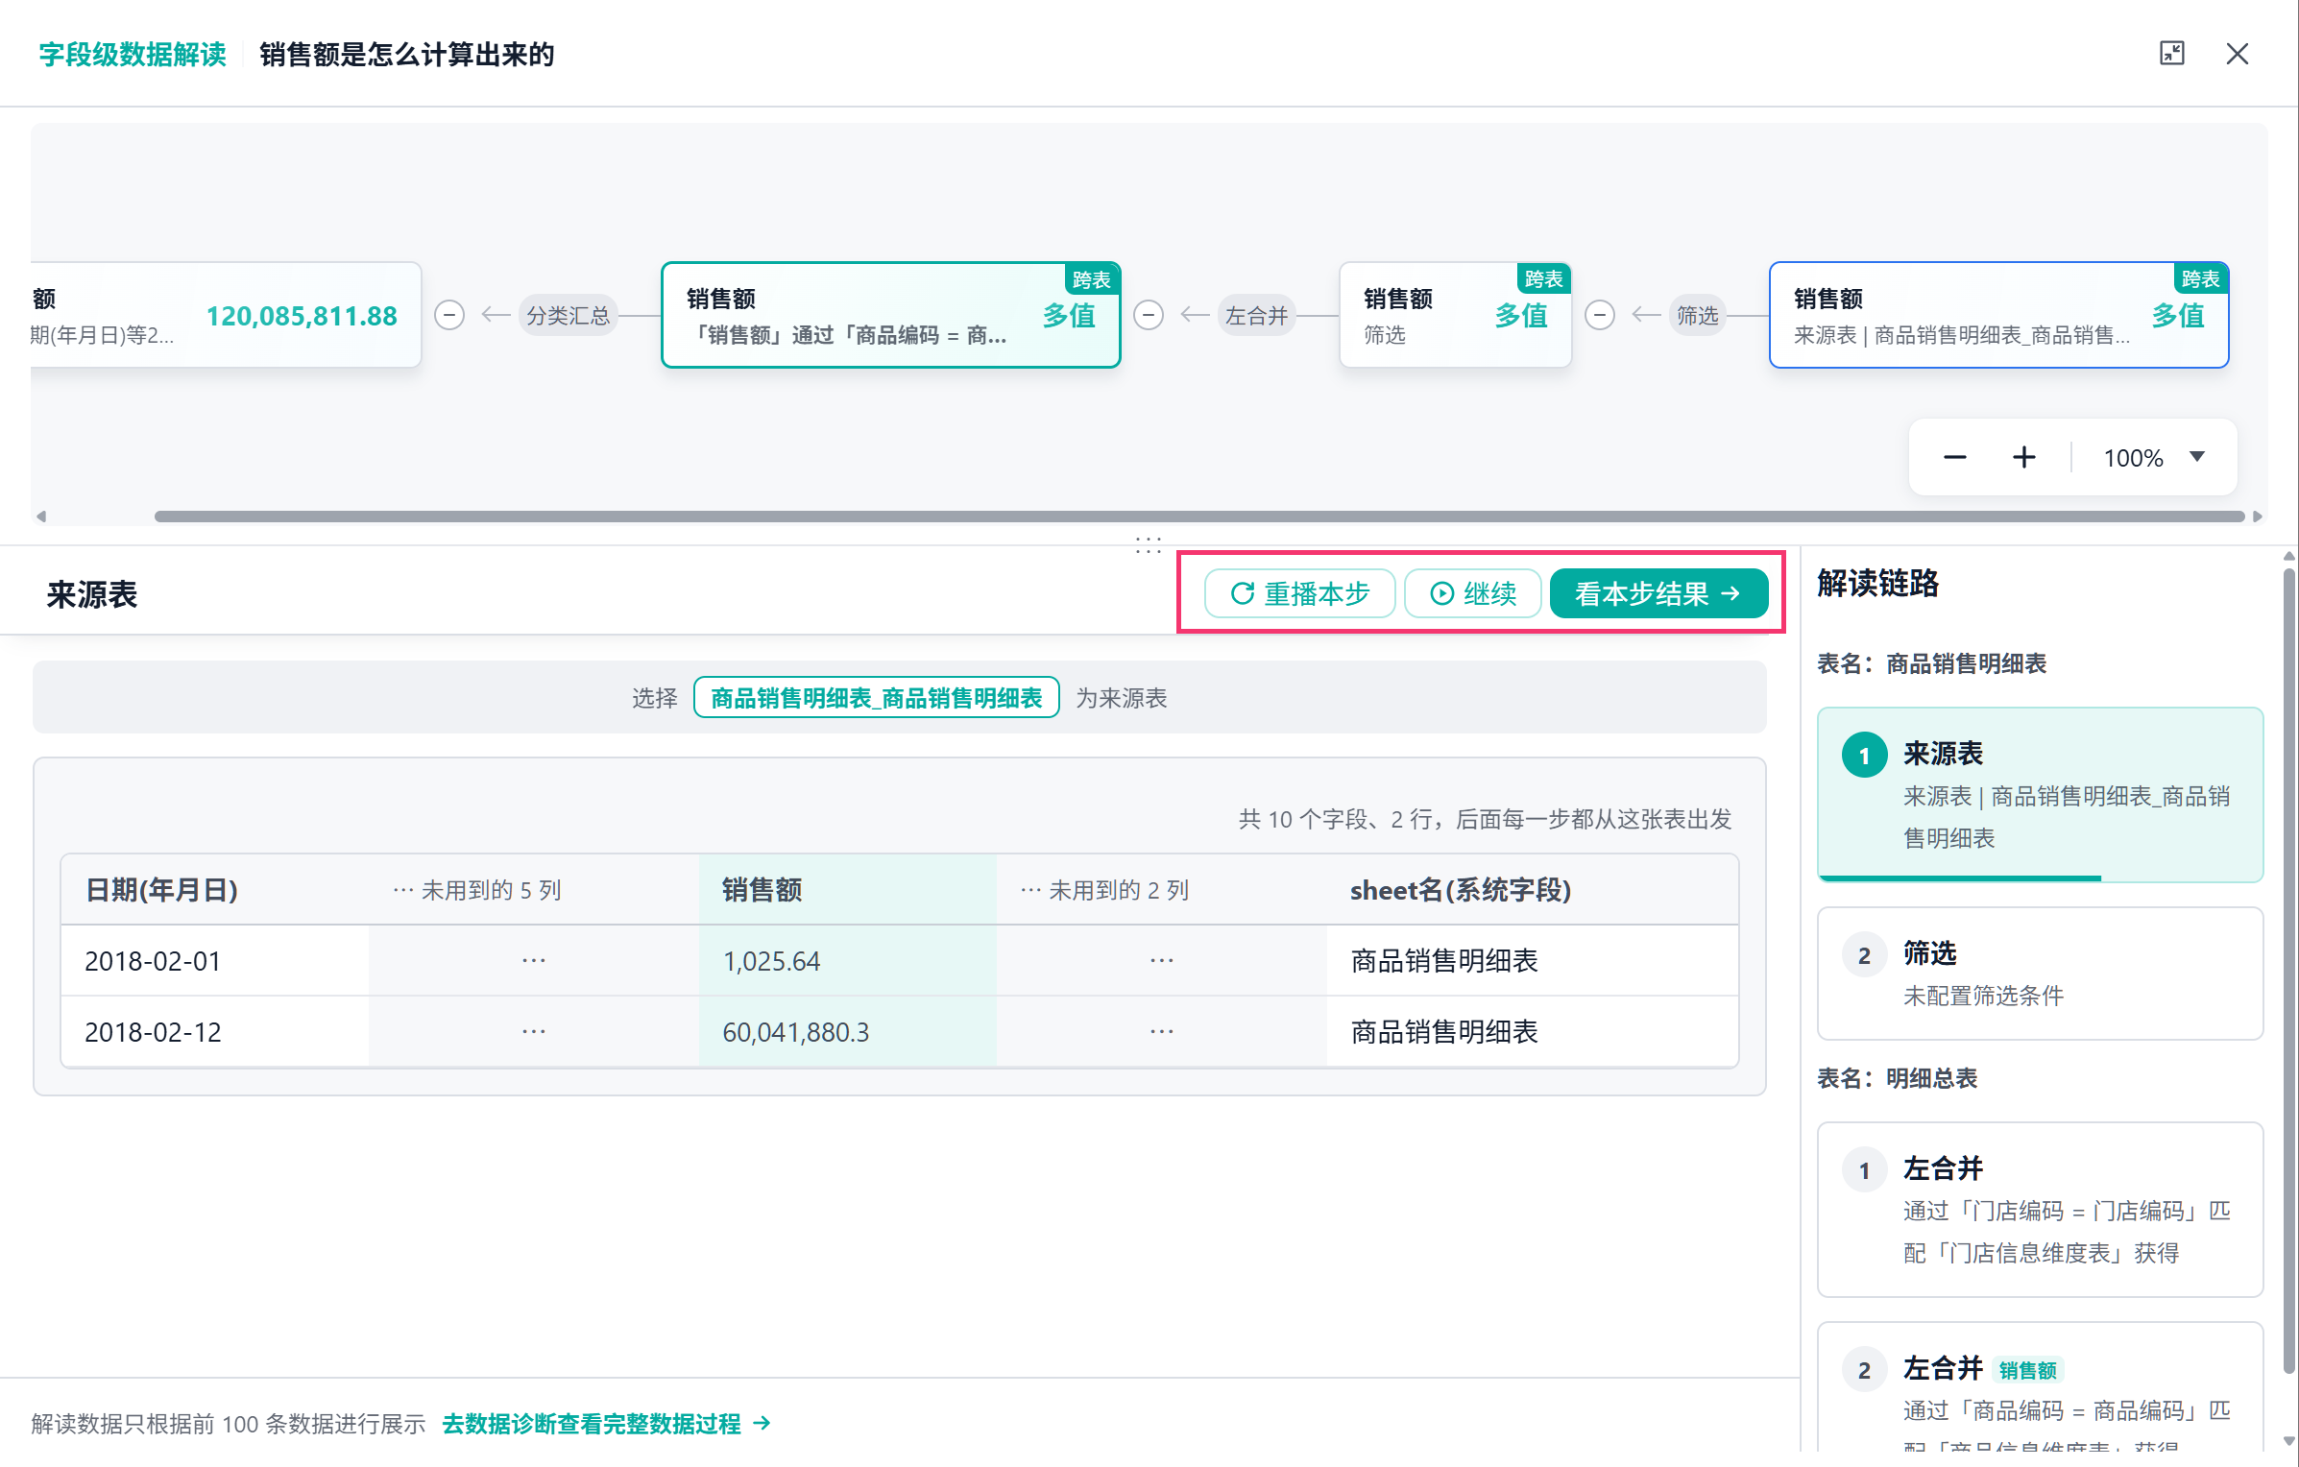This screenshot has width=2299, height=1467.
Task: Click the shrink window icon at top right
Action: (x=2171, y=54)
